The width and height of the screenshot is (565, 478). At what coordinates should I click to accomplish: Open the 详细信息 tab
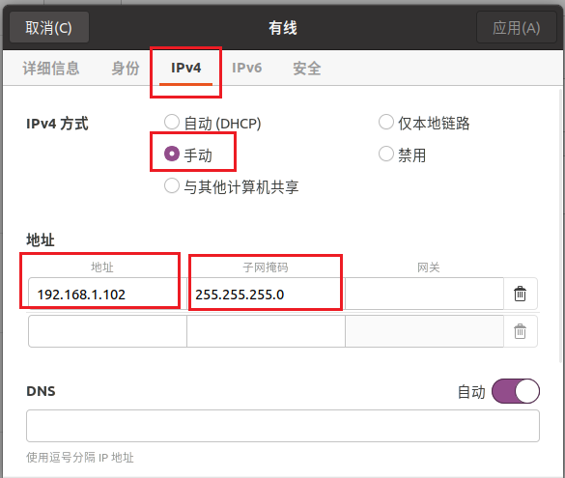tap(51, 69)
